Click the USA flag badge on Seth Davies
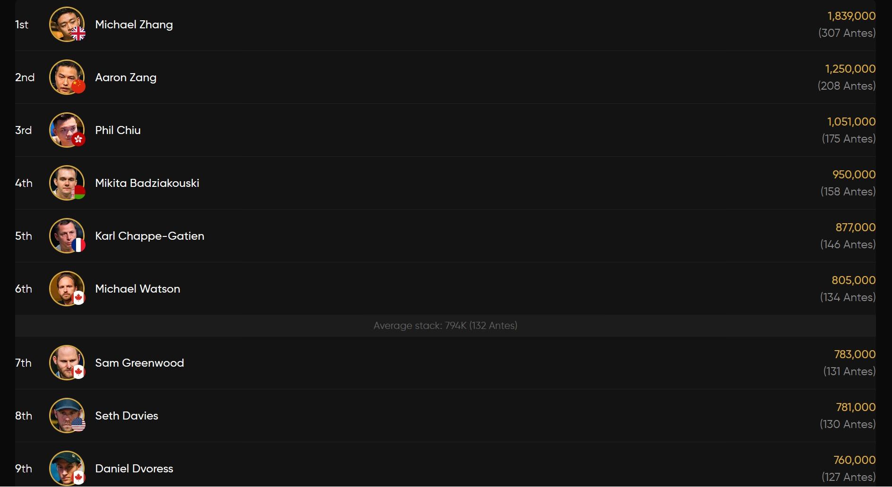892x487 pixels. click(78, 425)
